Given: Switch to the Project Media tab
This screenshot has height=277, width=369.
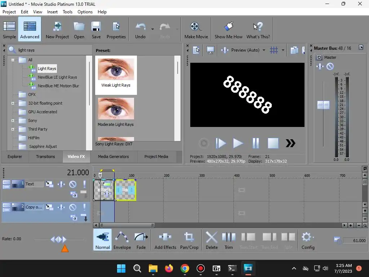Looking at the screenshot, I should (x=156, y=157).
